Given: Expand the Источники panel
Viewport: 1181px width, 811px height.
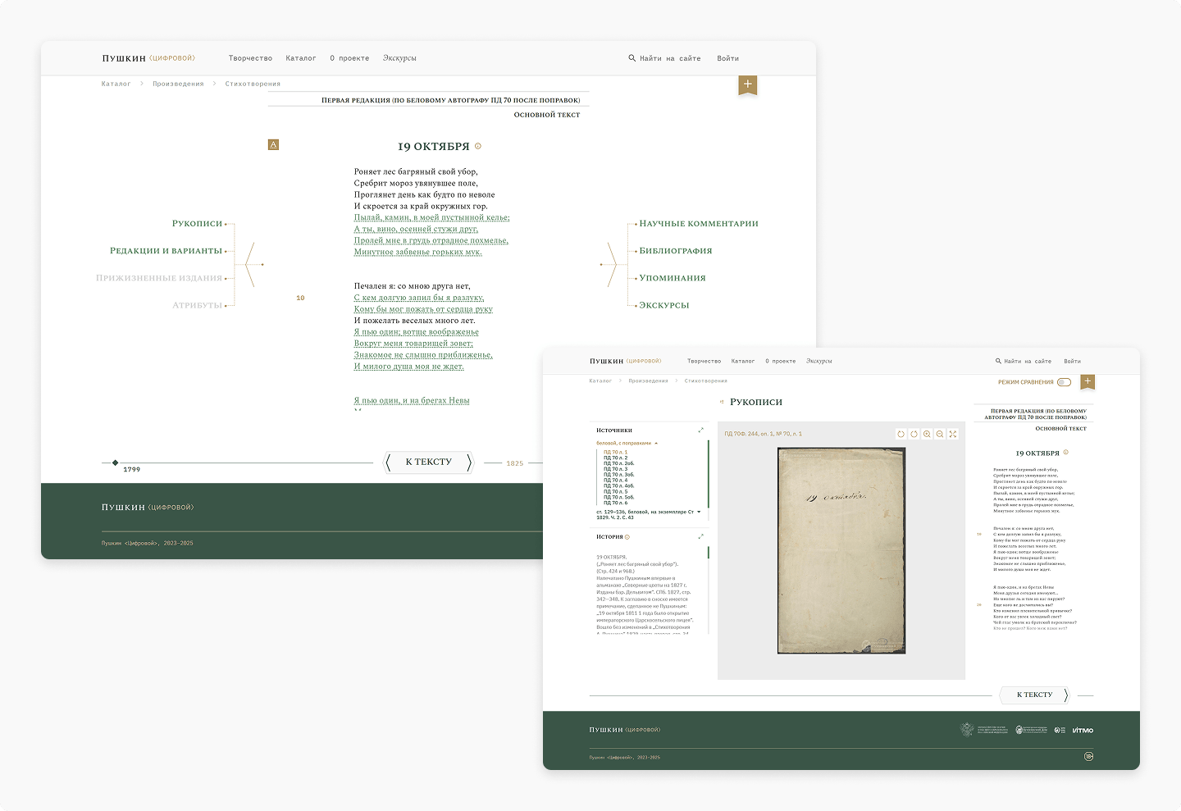Looking at the screenshot, I should click(700, 430).
